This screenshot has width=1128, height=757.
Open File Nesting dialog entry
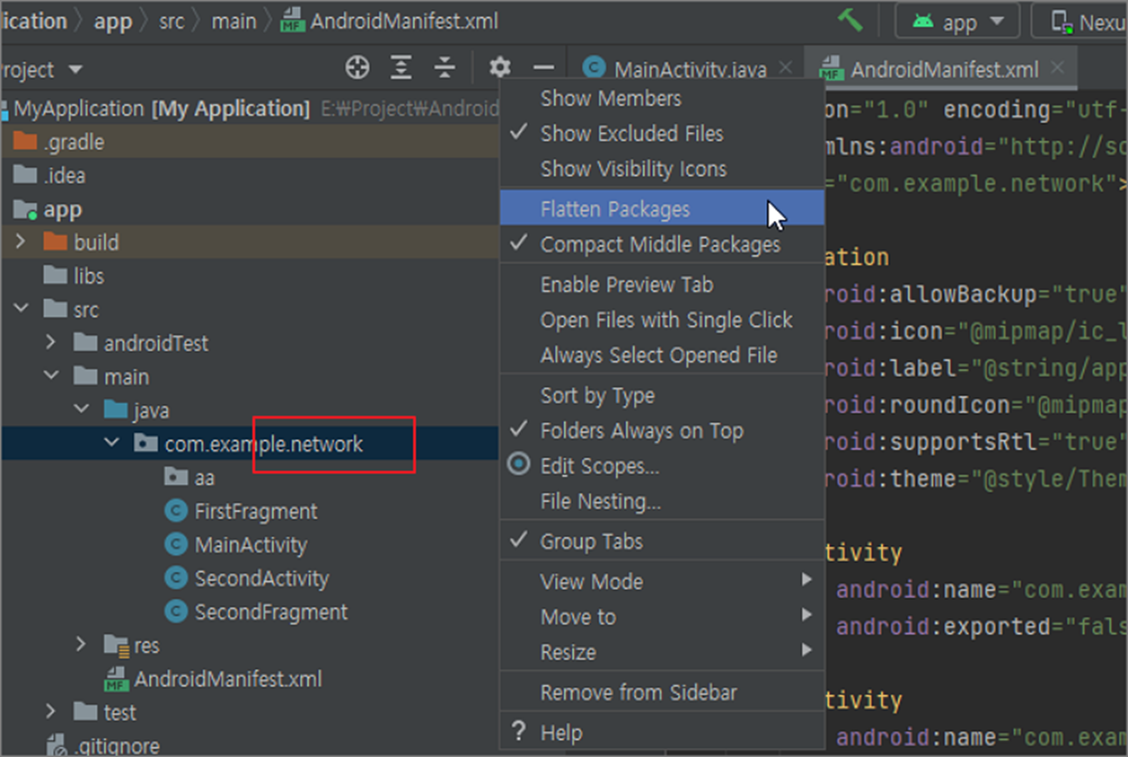(x=661, y=502)
